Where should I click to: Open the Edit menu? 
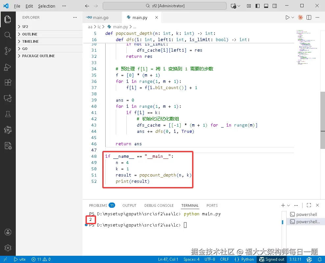(29, 6)
